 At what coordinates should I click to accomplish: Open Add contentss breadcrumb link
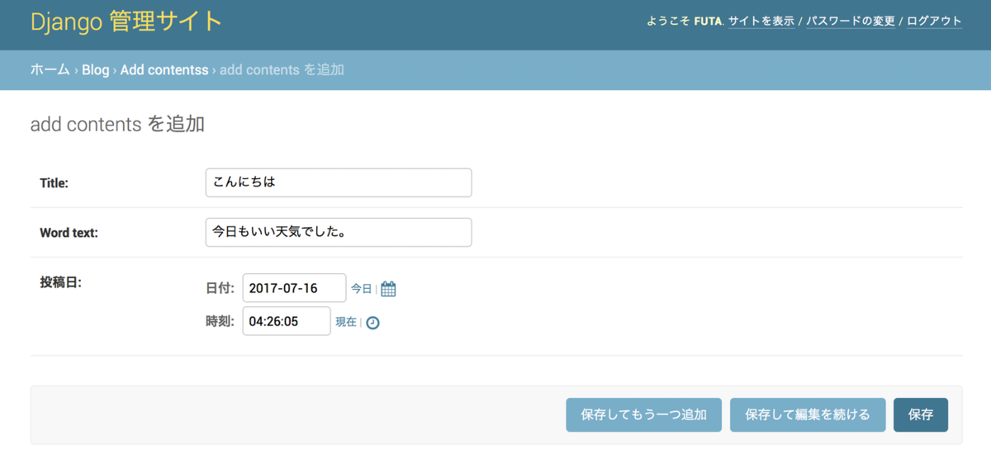coord(164,70)
